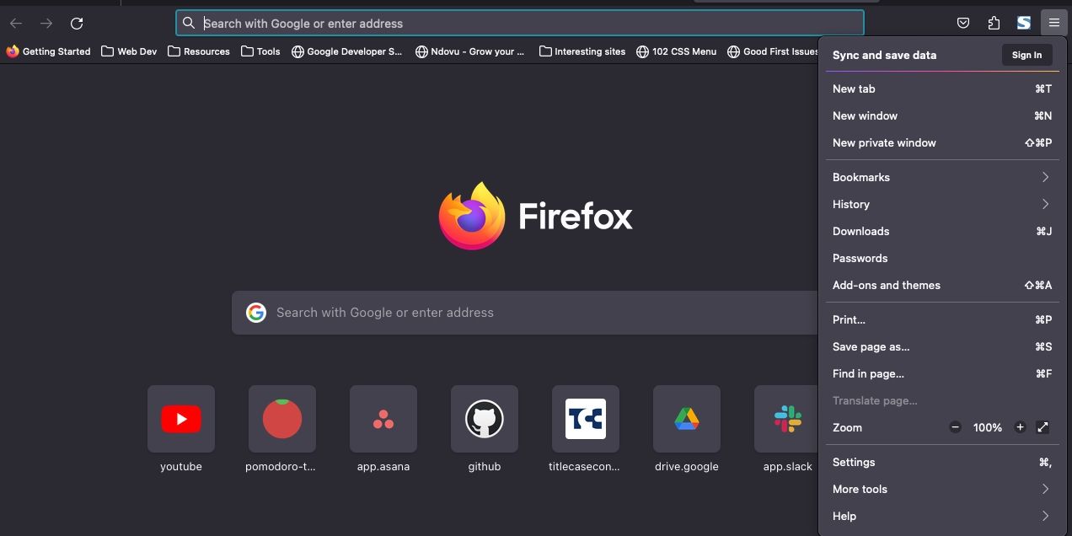Screen dimensions: 1072x536
Task: Open Settings from the application menu
Action: 854,462
